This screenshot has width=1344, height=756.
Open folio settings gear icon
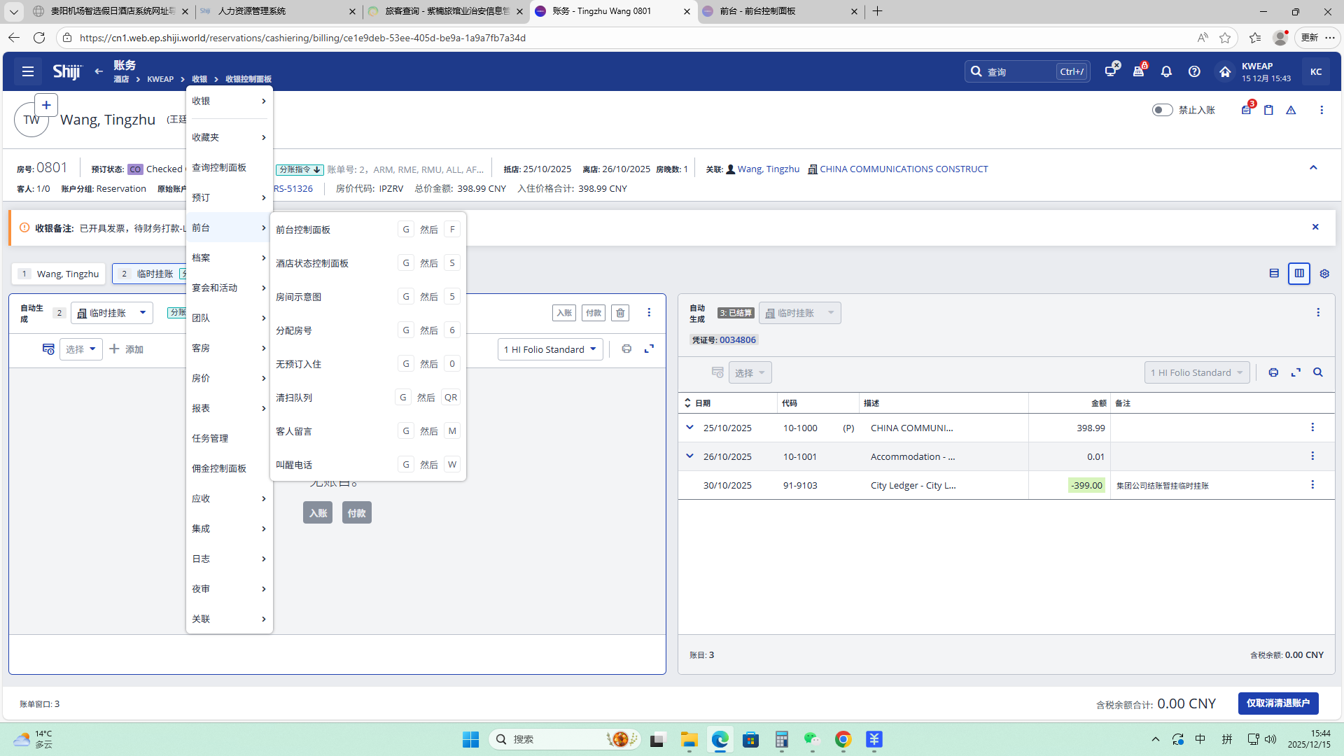[1324, 274]
